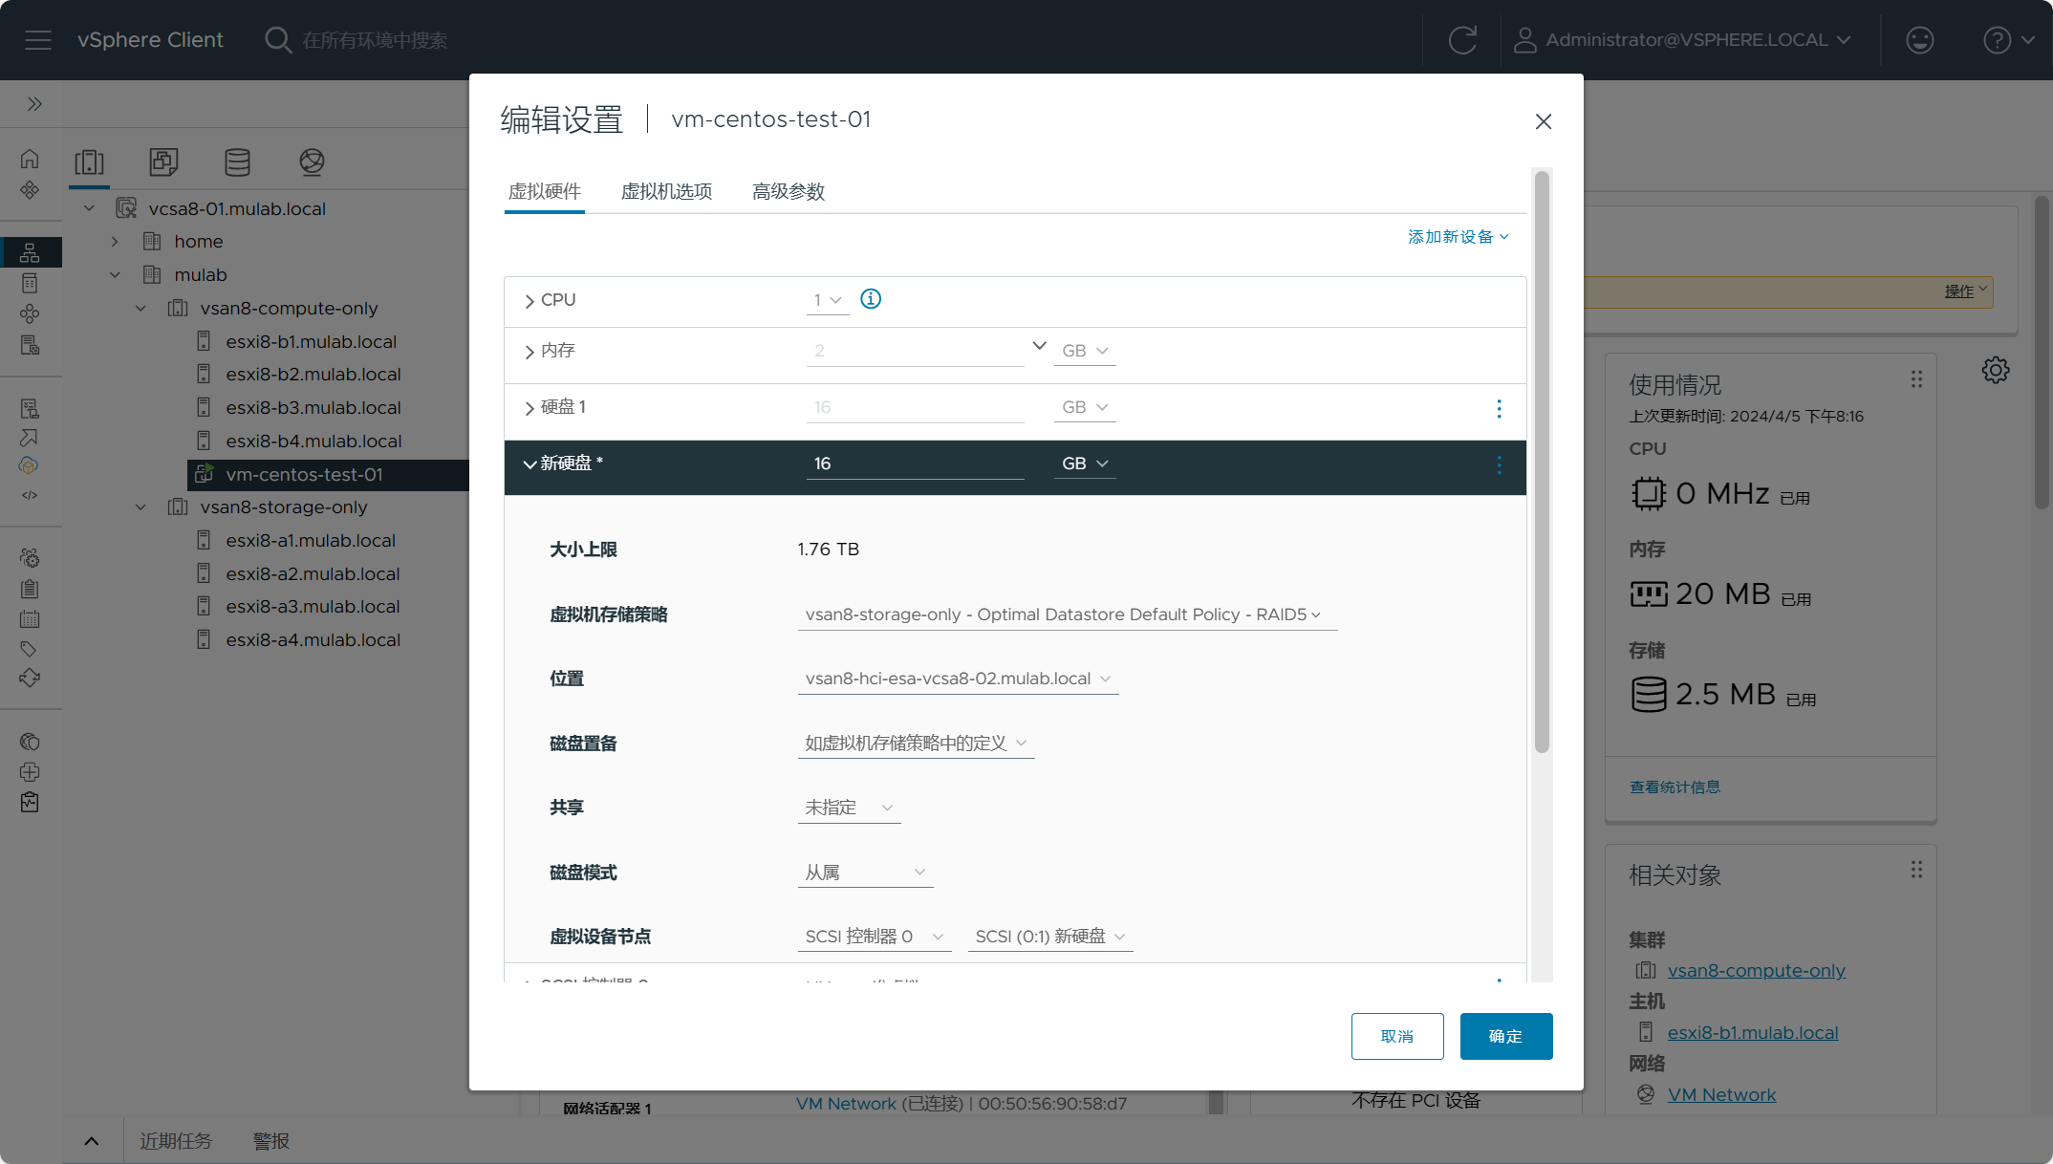
Task: Expand the bottom recent tasks panel
Action: [x=92, y=1141]
